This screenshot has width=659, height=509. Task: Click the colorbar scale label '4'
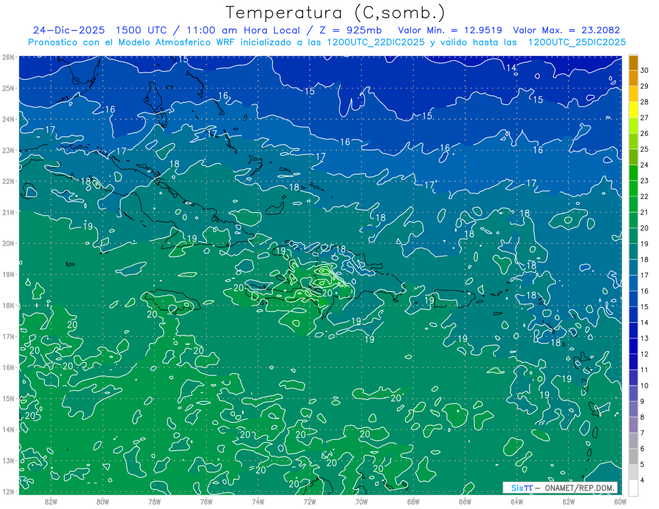[x=643, y=480]
